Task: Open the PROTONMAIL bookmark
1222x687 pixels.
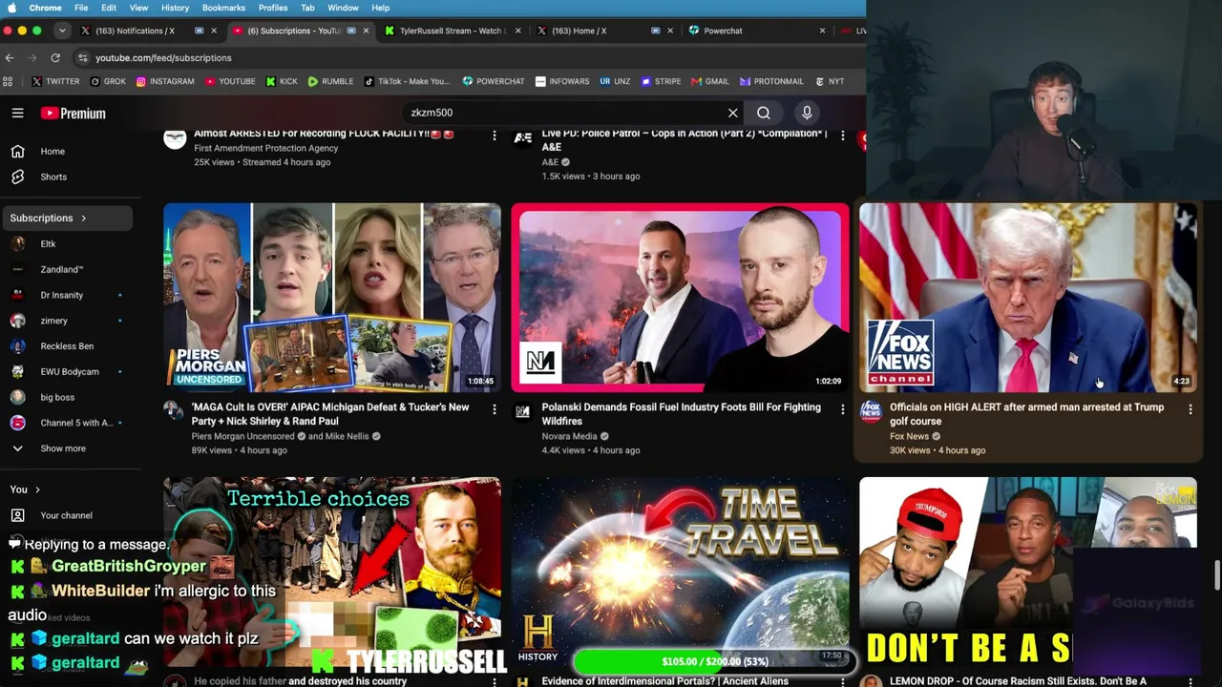Action: point(771,82)
